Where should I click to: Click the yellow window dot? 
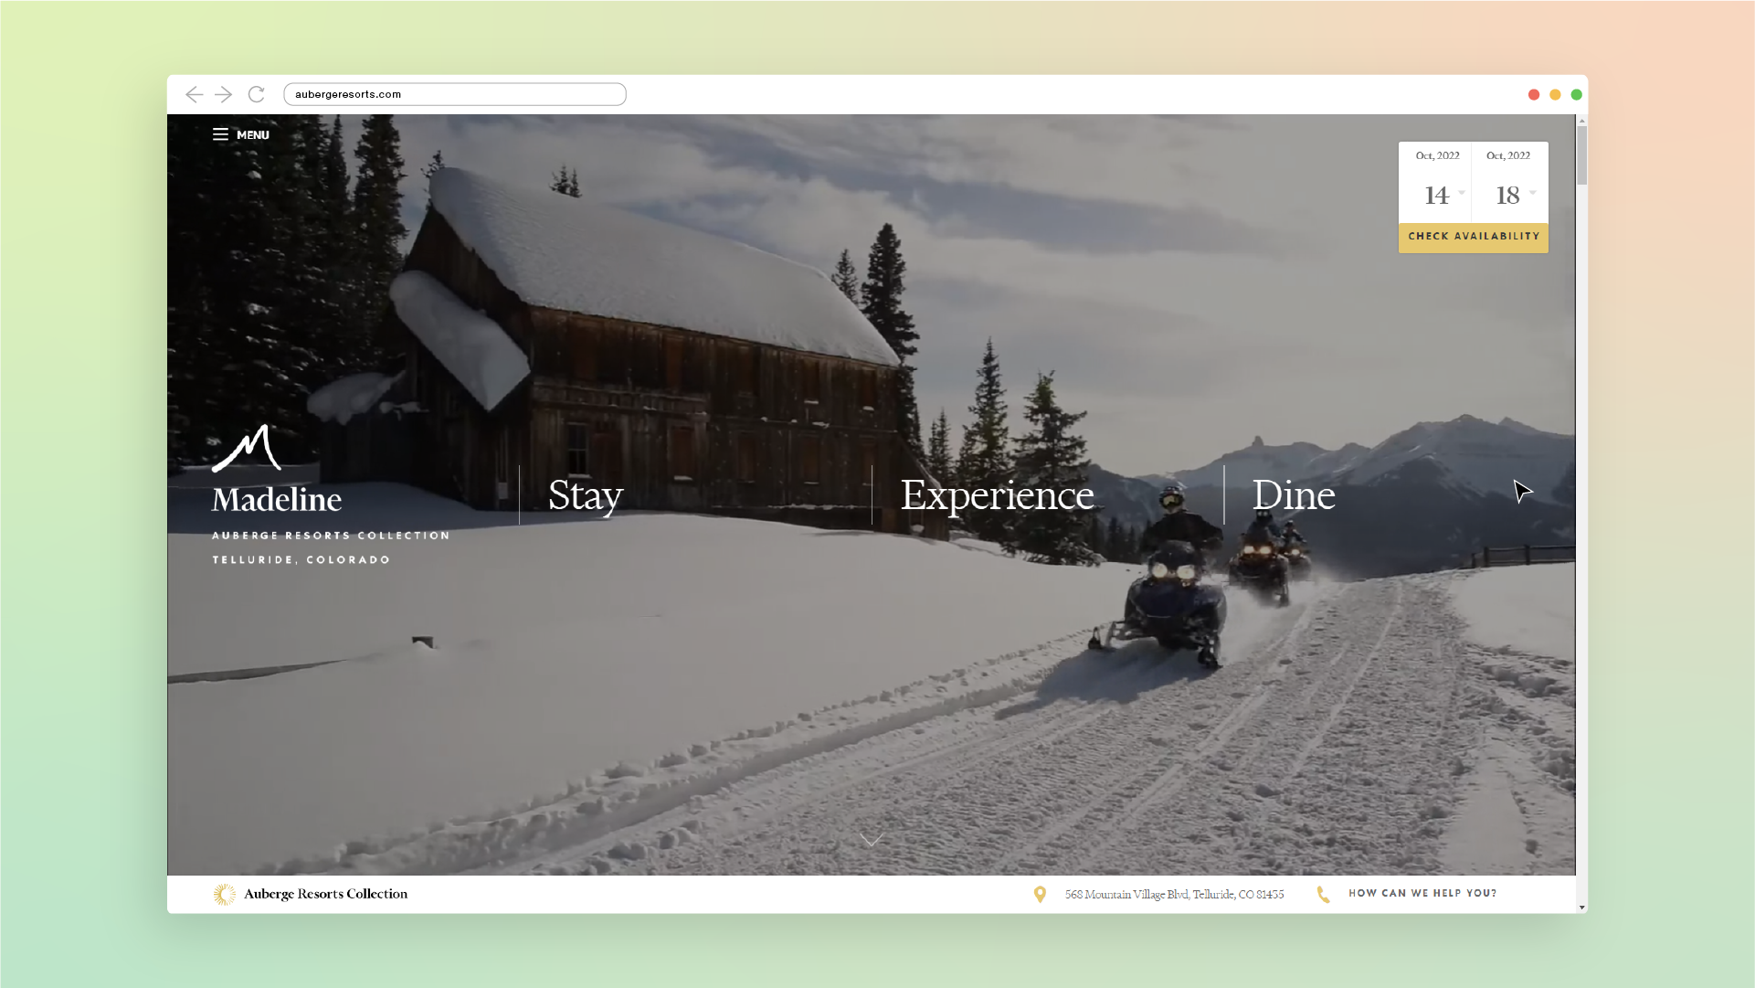(1555, 94)
